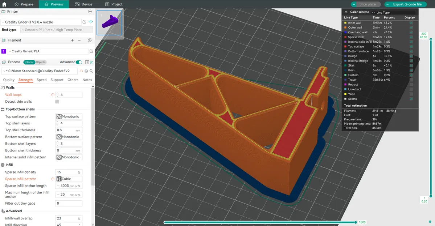Toggle Sparse infill display checkbox
The image size is (435, 226).
pos(411,37)
